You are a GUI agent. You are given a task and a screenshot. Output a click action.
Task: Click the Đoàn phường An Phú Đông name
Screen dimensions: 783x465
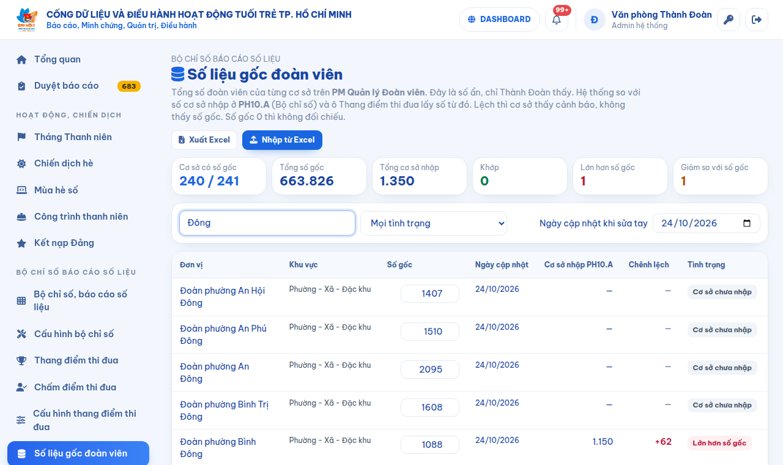point(223,335)
